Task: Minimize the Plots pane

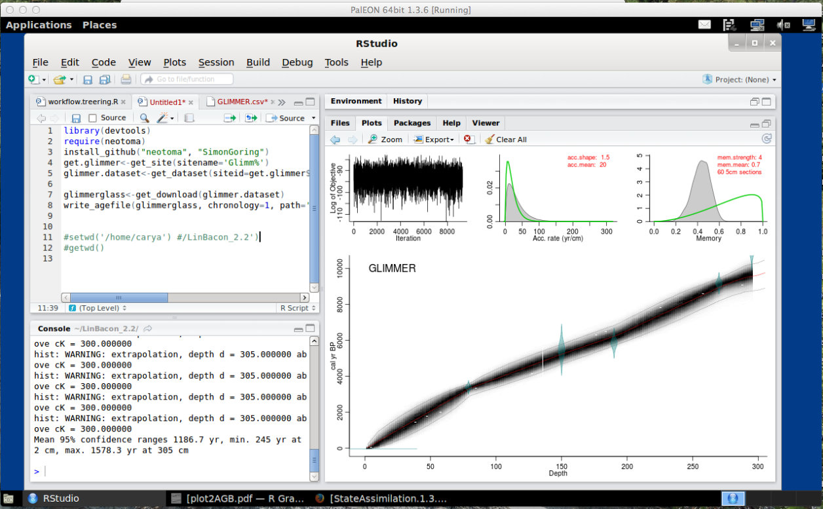Action: click(755, 124)
